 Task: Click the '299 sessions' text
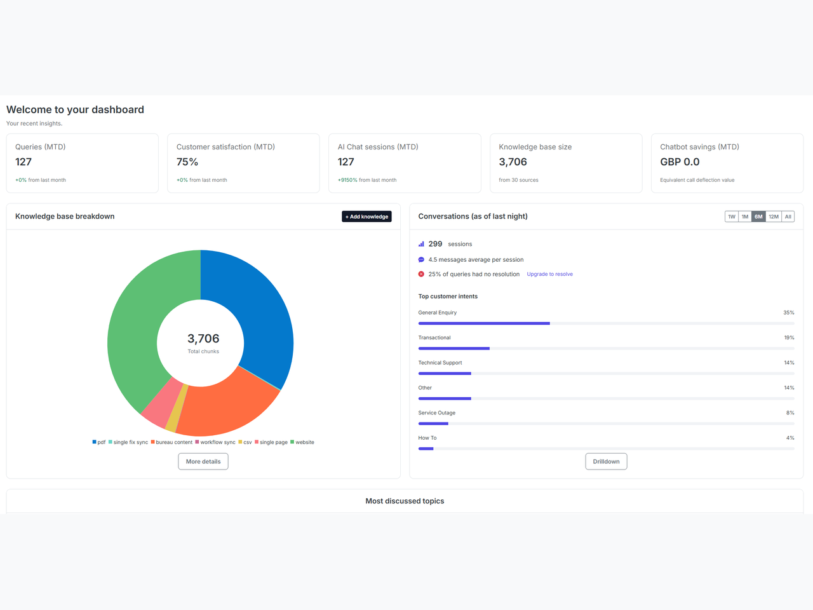coord(450,244)
